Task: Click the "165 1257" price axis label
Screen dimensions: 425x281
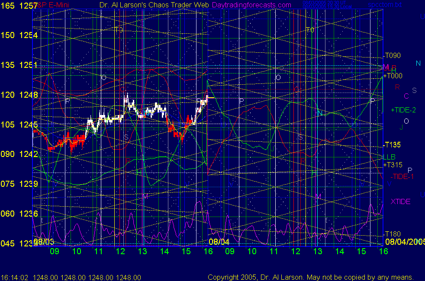Action: pyautogui.click(x=19, y=6)
